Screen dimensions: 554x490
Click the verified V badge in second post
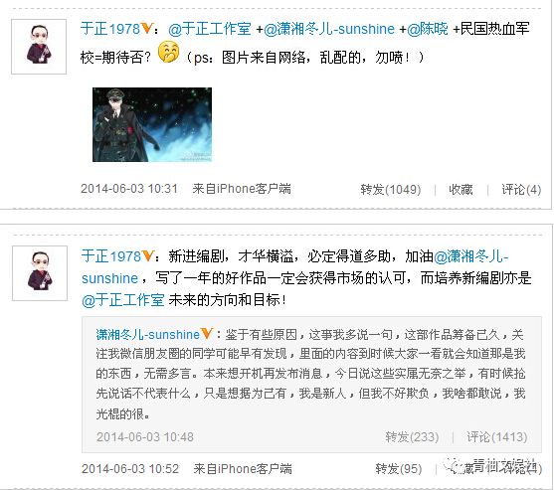pos(147,255)
